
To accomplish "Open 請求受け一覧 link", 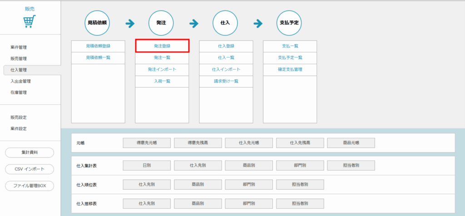I will pyautogui.click(x=226, y=81).
